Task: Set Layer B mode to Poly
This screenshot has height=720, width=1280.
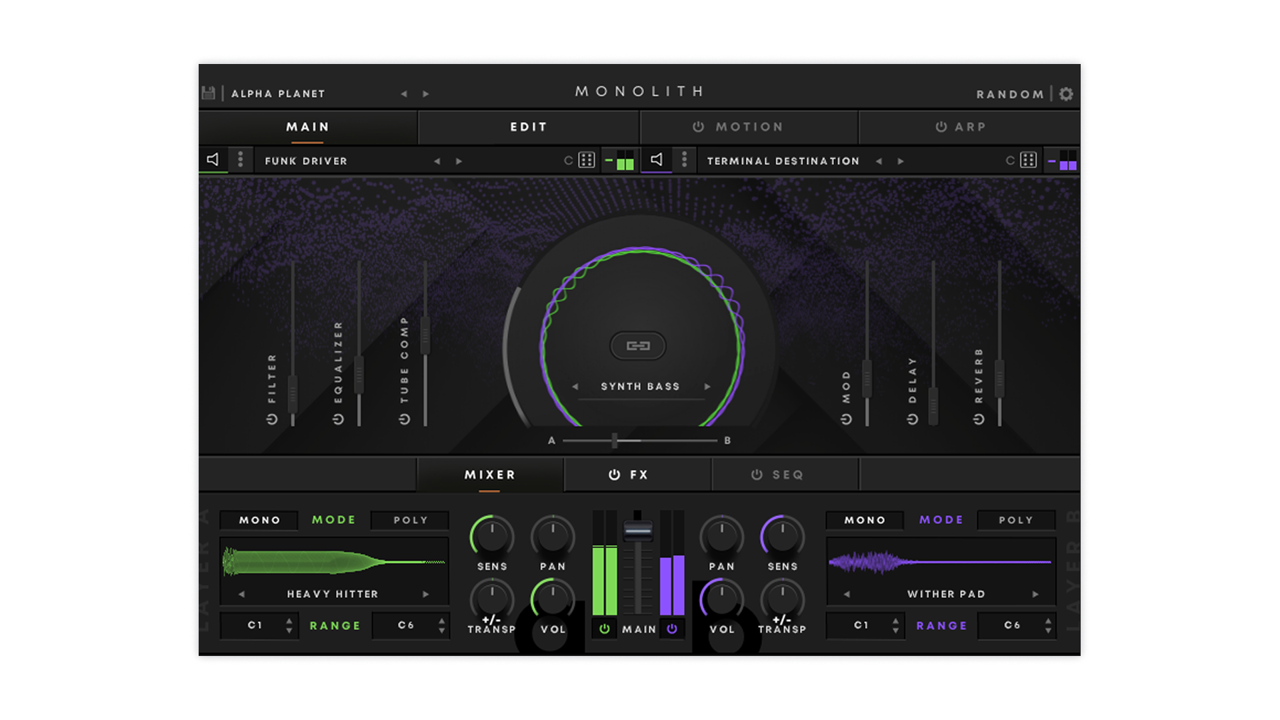Action: pos(1015,520)
